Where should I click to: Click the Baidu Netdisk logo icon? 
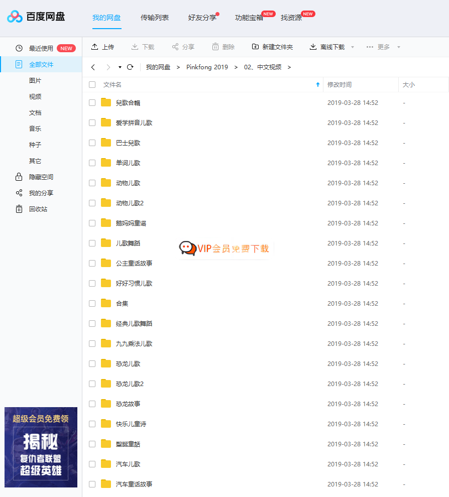pyautogui.click(x=15, y=17)
